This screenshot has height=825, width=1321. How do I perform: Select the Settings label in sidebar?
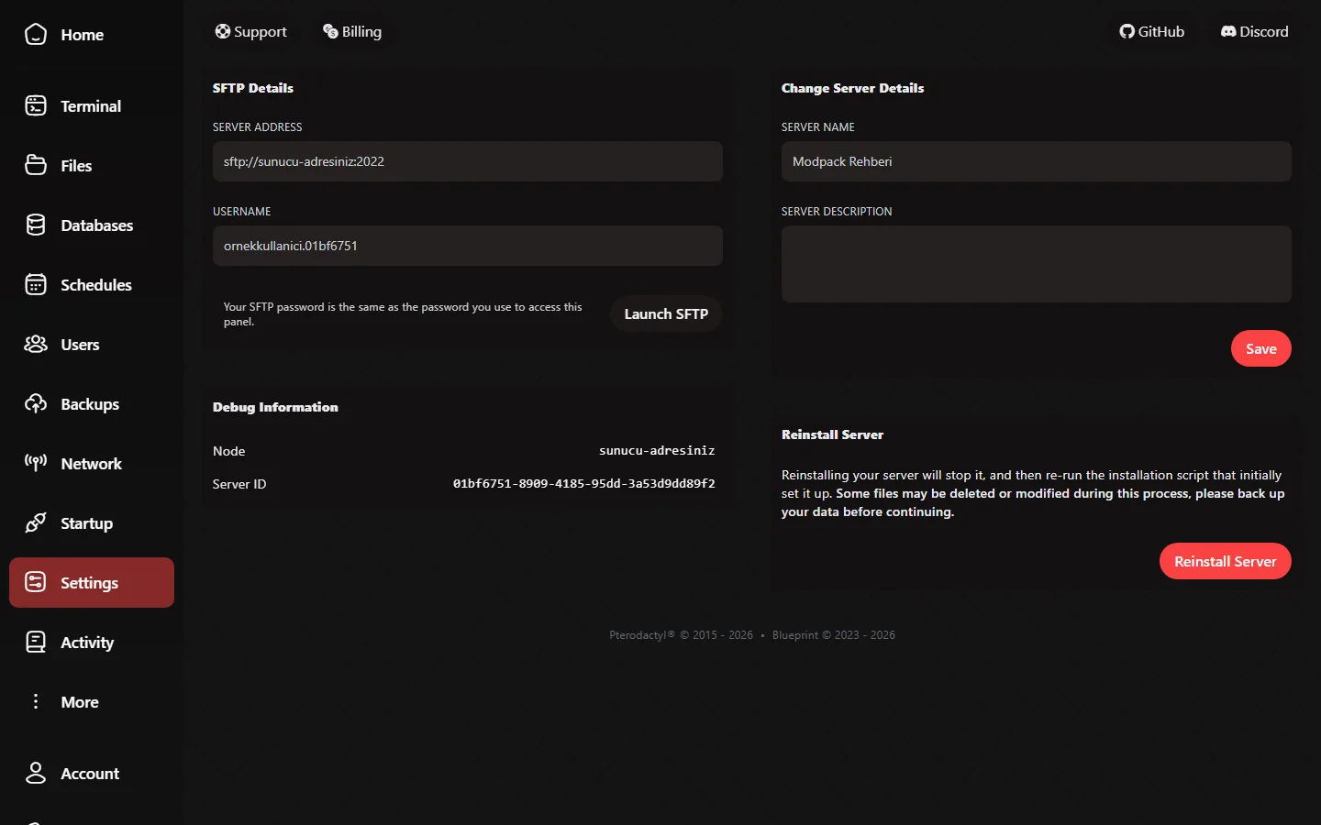click(x=89, y=583)
